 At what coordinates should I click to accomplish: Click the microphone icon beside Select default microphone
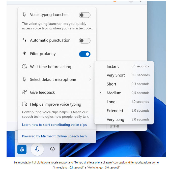click(x=24, y=79)
